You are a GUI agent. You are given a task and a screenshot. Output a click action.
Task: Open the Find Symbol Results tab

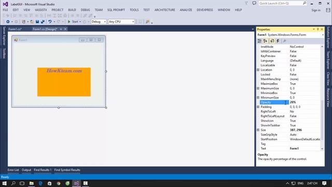pos(67,170)
